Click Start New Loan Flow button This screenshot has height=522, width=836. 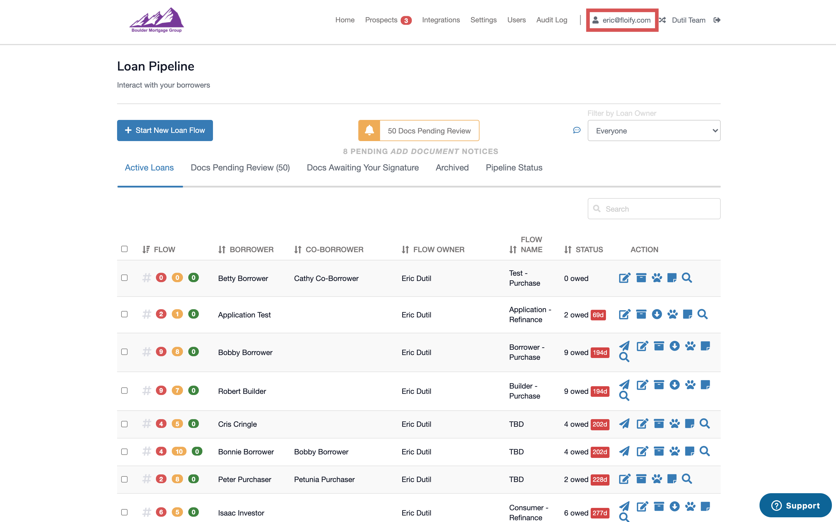tap(165, 130)
